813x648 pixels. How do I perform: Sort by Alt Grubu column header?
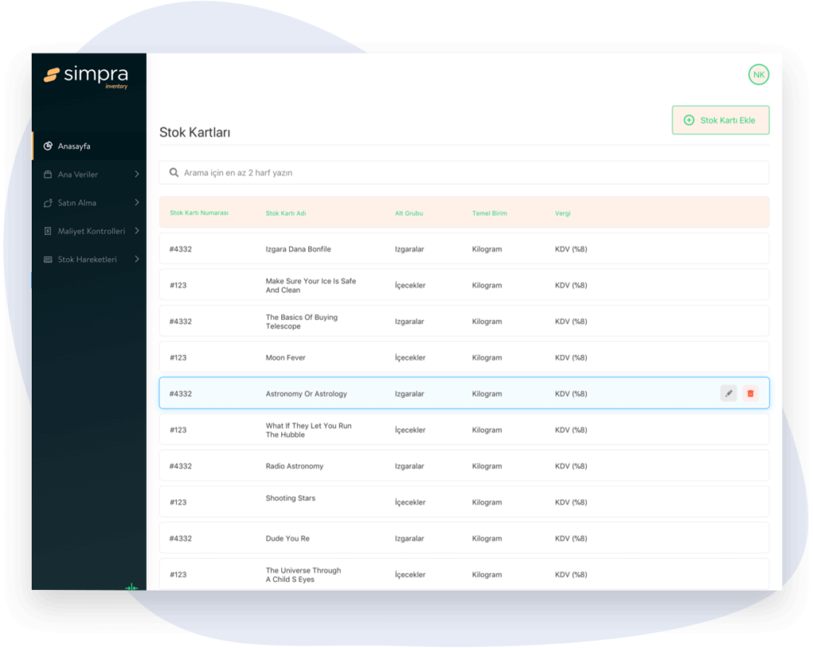409,213
